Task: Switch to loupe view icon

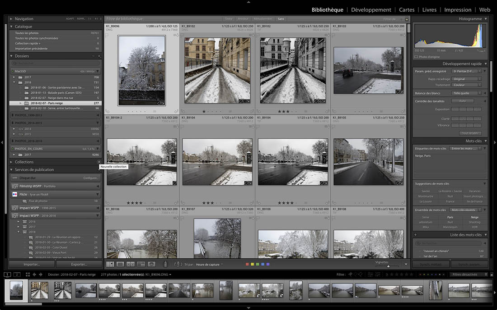Action: click(x=120, y=264)
